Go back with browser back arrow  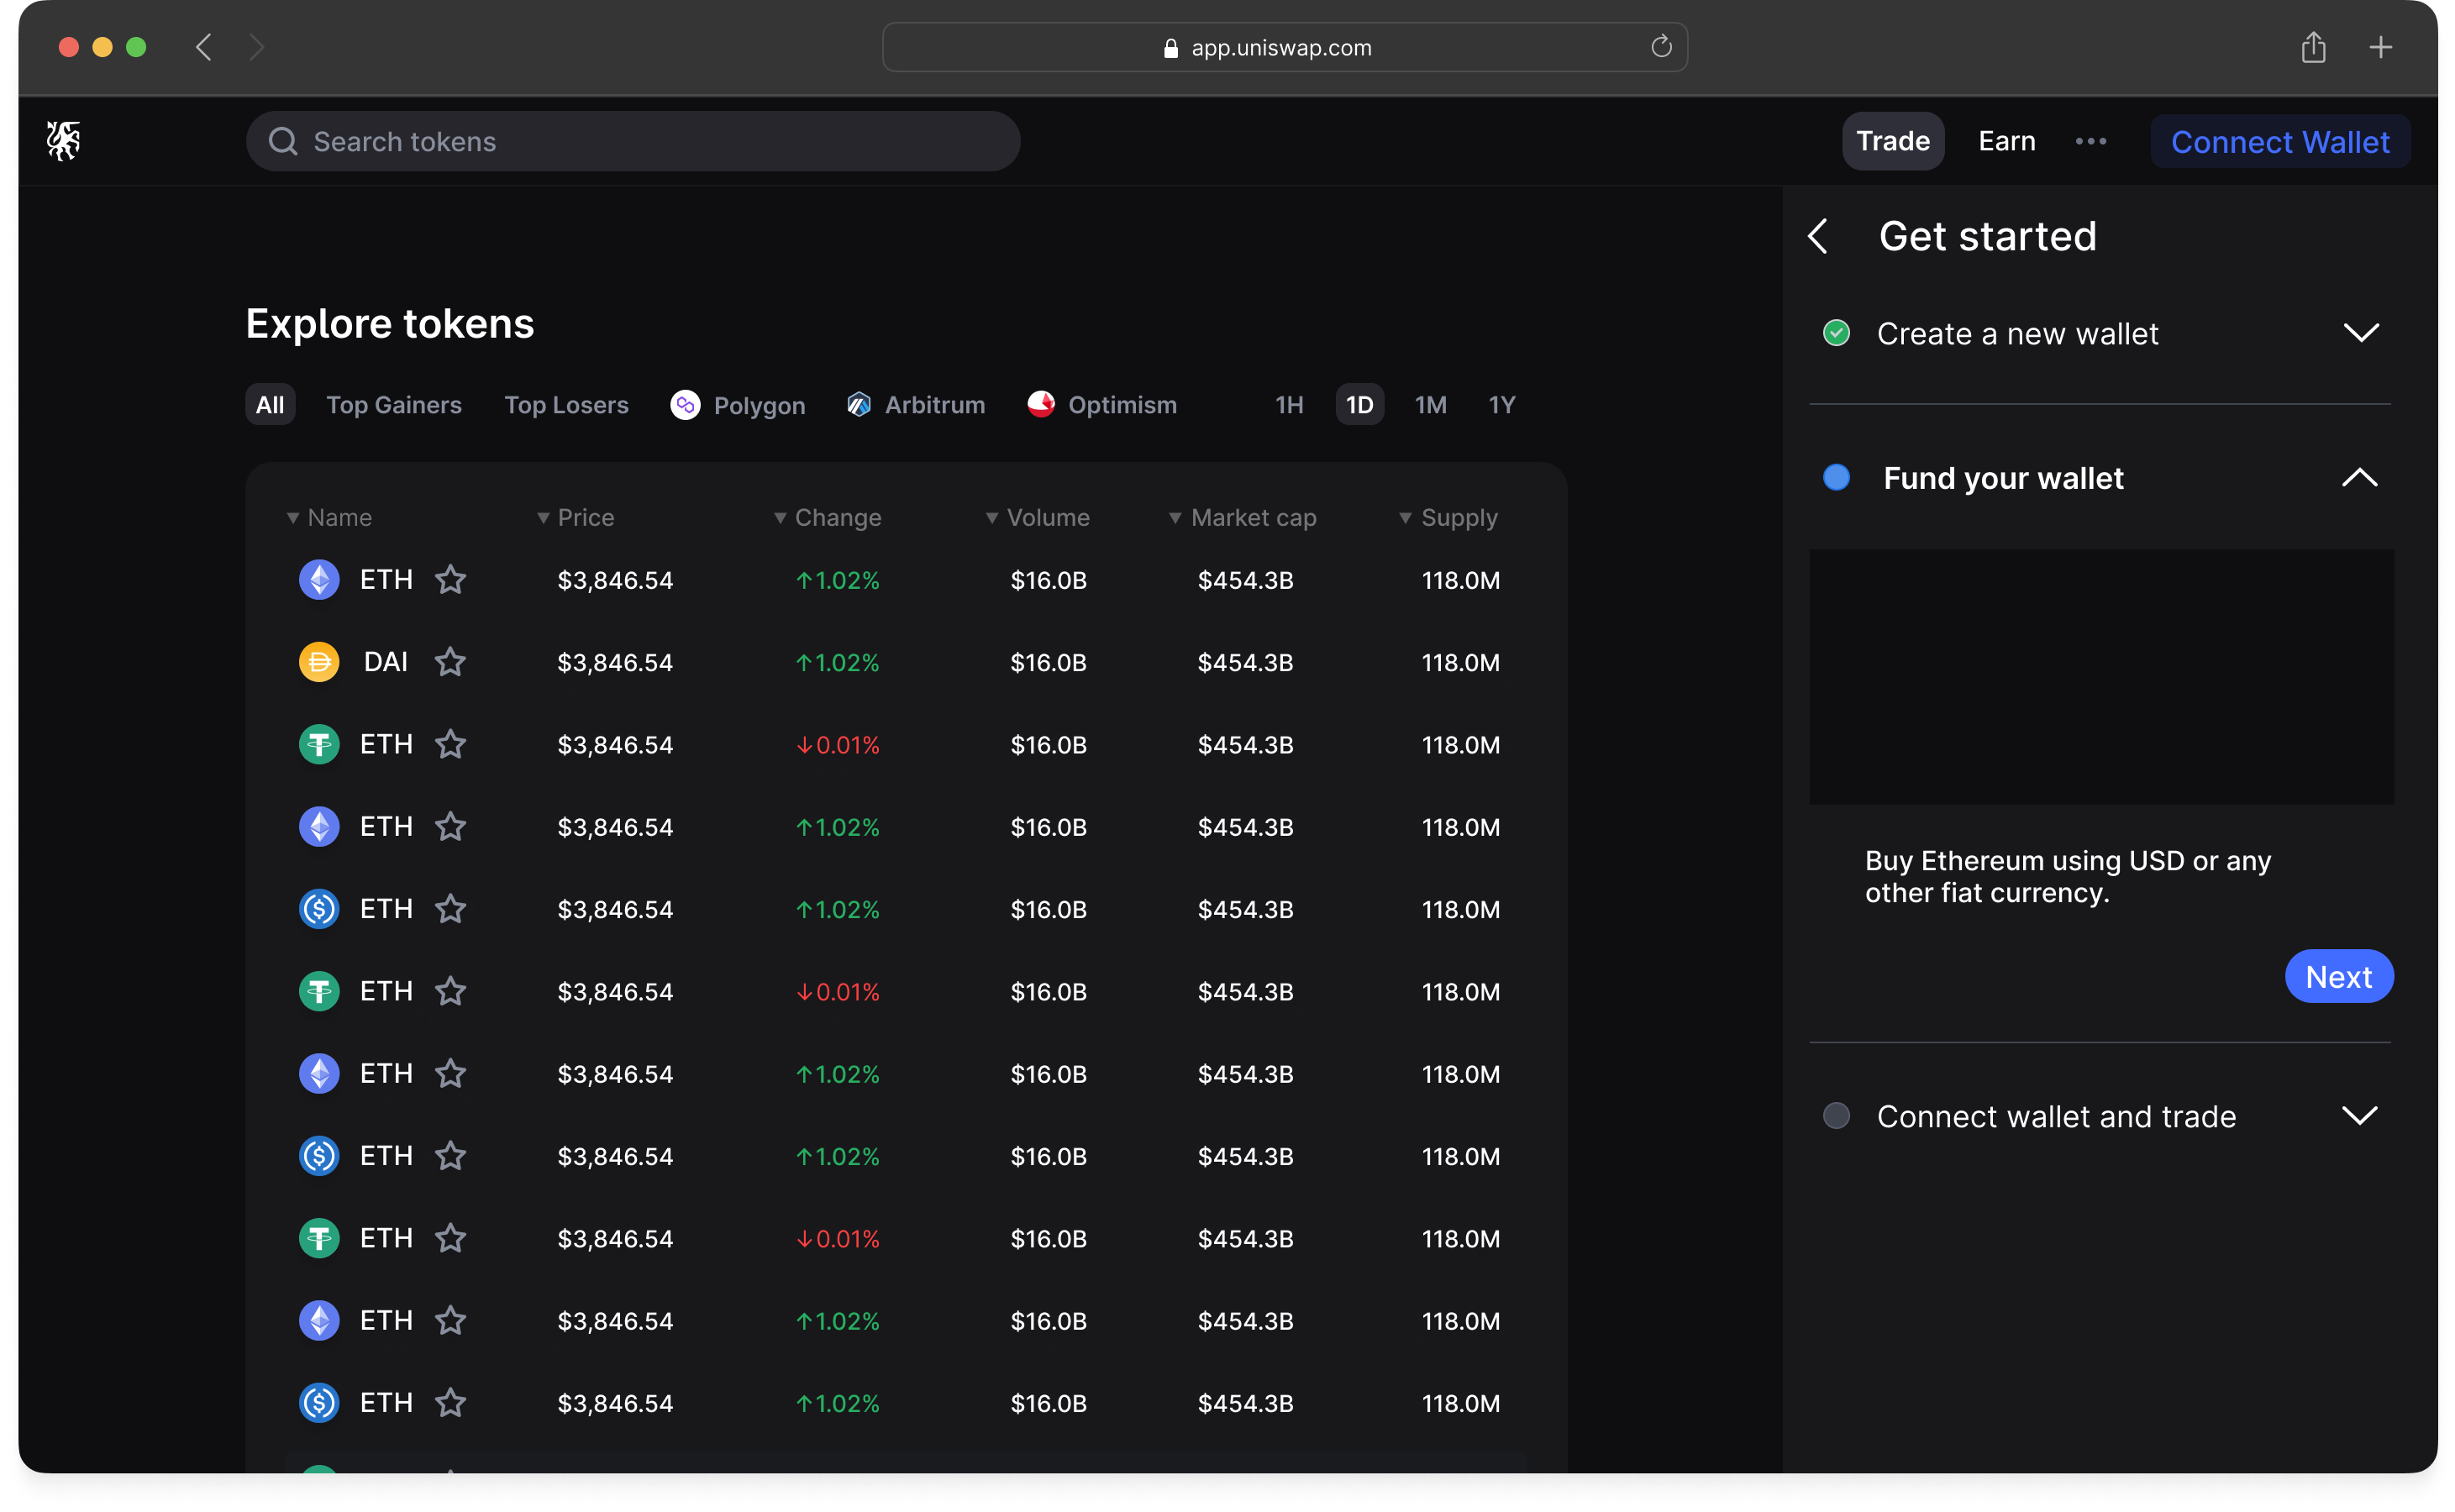coord(204,47)
